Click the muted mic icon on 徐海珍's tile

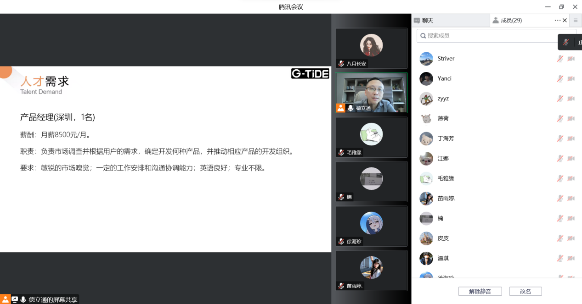point(341,241)
